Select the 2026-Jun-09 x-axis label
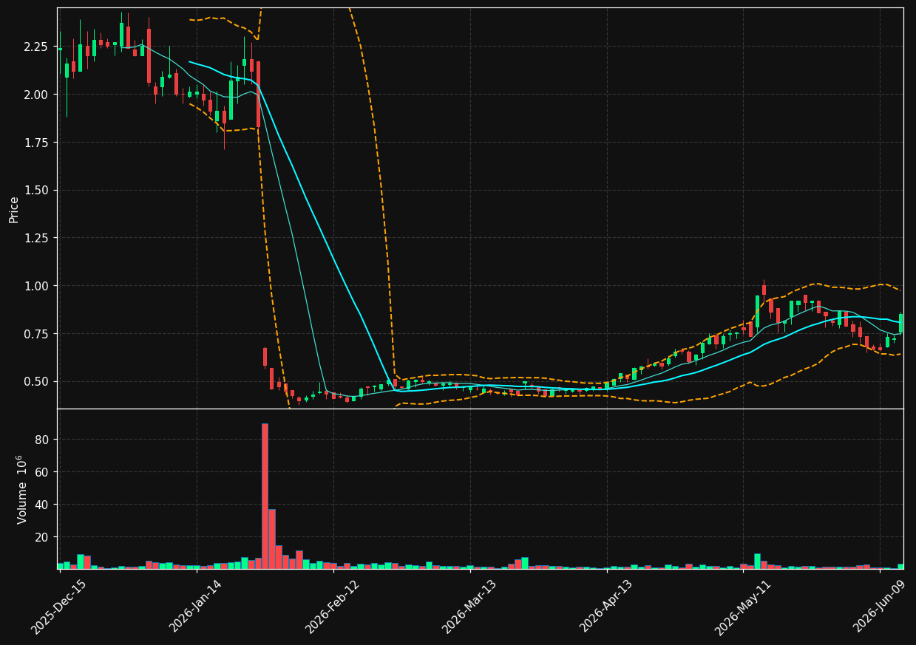The height and width of the screenshot is (645, 916). (x=880, y=606)
